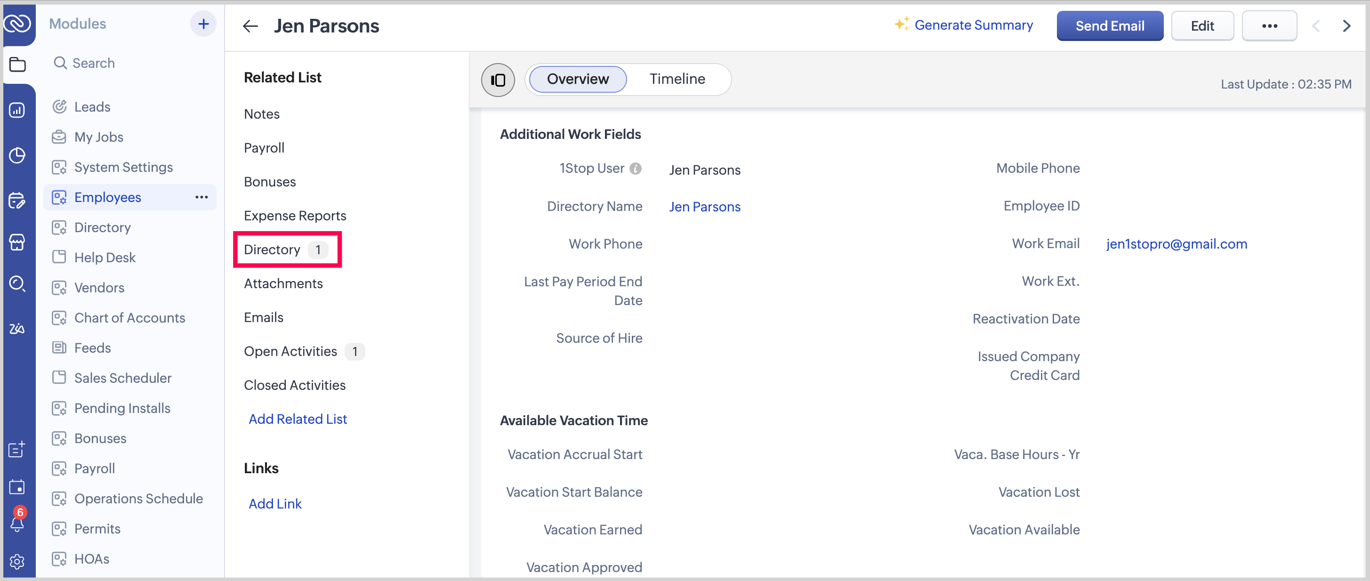Open the three-dot more actions menu
Screen dimensions: 1370x581
click(1269, 26)
